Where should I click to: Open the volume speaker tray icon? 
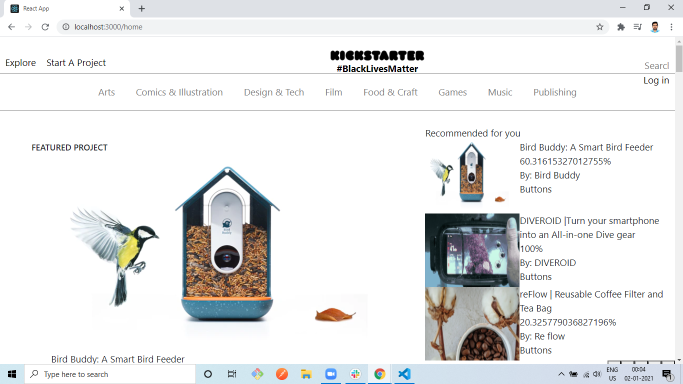coord(597,374)
